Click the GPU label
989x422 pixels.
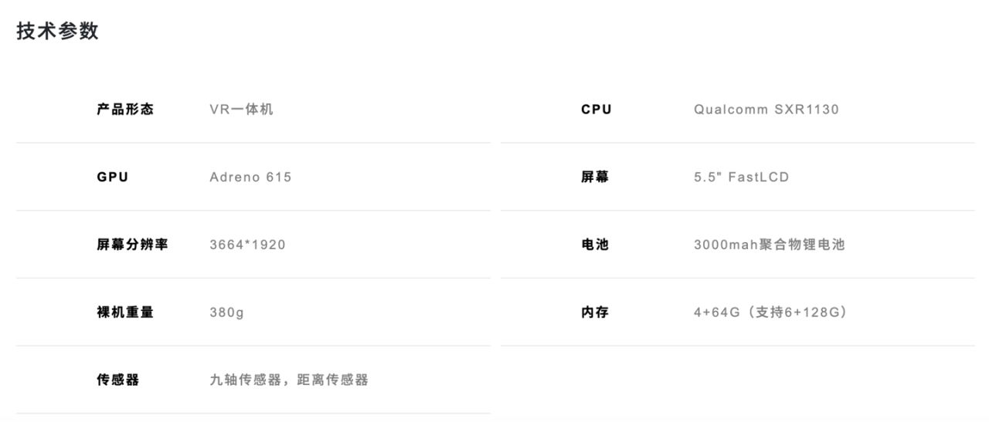pos(113,177)
